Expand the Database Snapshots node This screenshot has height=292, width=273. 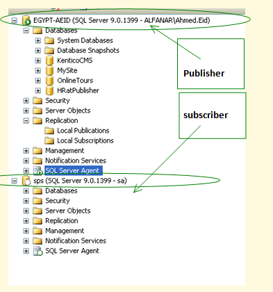click(x=38, y=51)
